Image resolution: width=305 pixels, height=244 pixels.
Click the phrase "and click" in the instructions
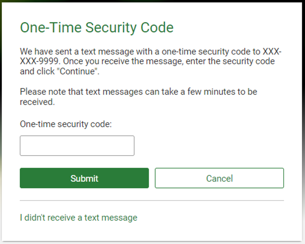(36, 71)
